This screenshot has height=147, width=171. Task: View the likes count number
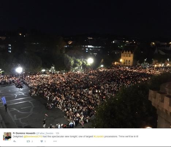(45, 142)
